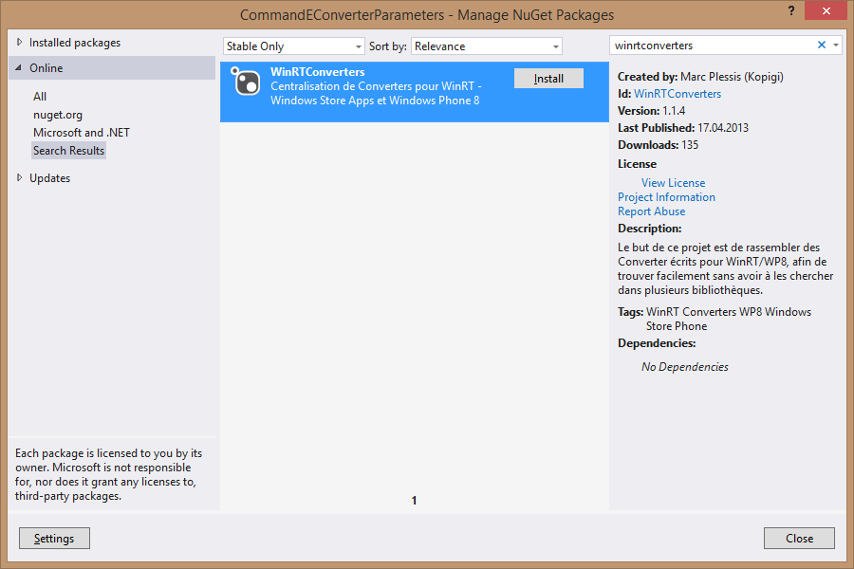This screenshot has height=569, width=854.
Task: Select the All source under Online
Action: (40, 97)
